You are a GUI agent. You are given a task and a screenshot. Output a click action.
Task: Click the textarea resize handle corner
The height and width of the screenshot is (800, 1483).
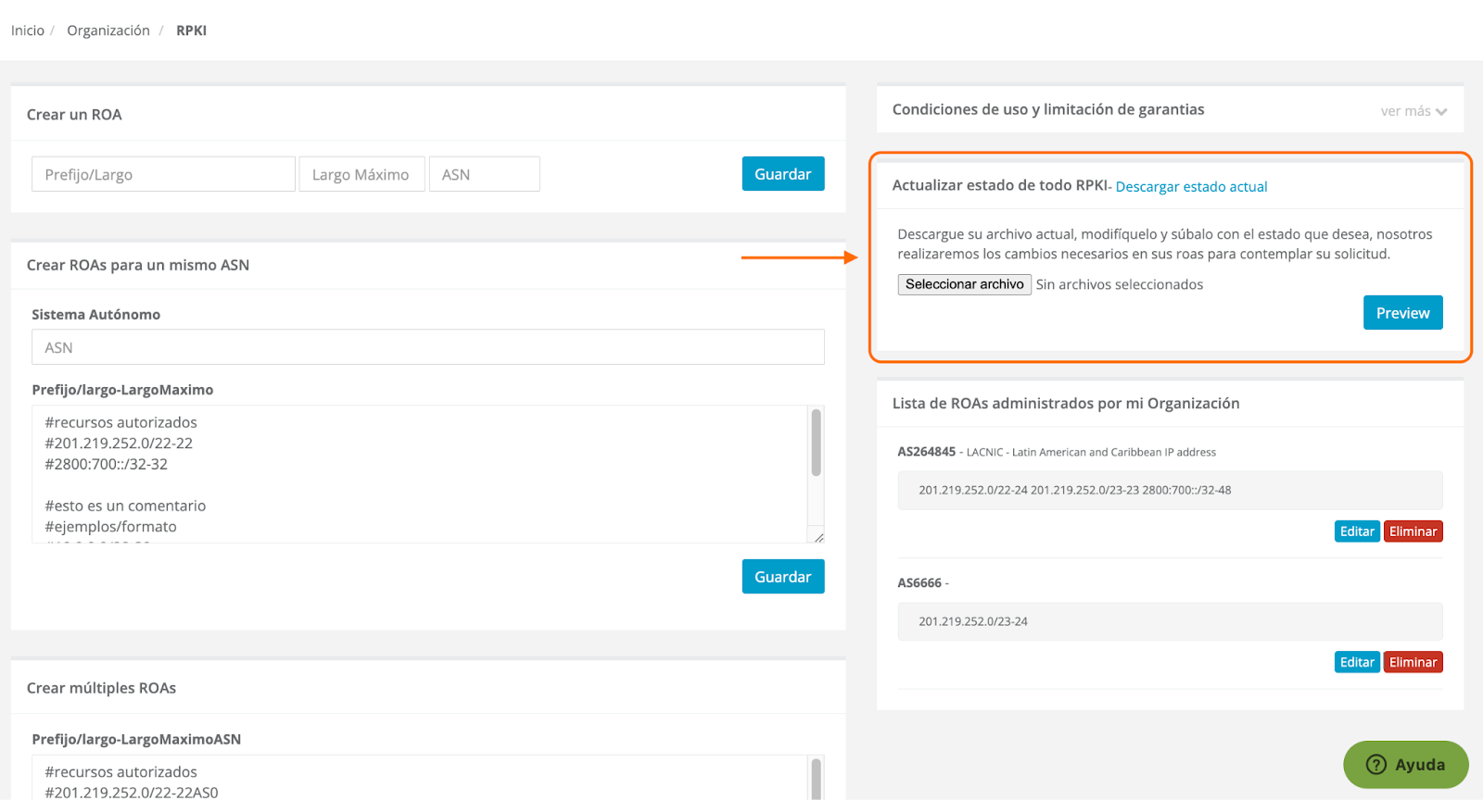tap(818, 537)
